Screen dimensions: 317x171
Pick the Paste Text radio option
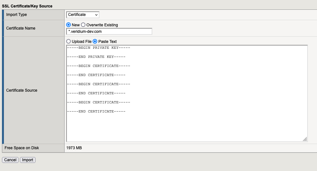95,42
